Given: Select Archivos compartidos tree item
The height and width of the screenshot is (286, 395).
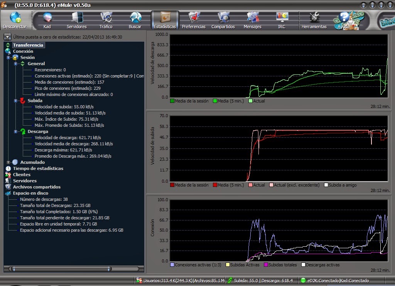Looking at the screenshot, I should [x=37, y=187].
